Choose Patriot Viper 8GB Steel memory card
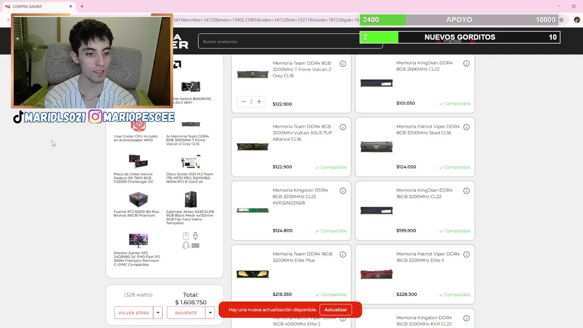 point(415,147)
